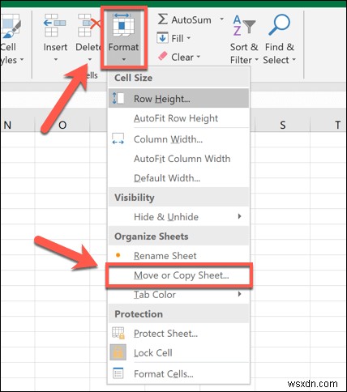
Task: Click the Fill down-arrow icon
Action: click(x=162, y=38)
